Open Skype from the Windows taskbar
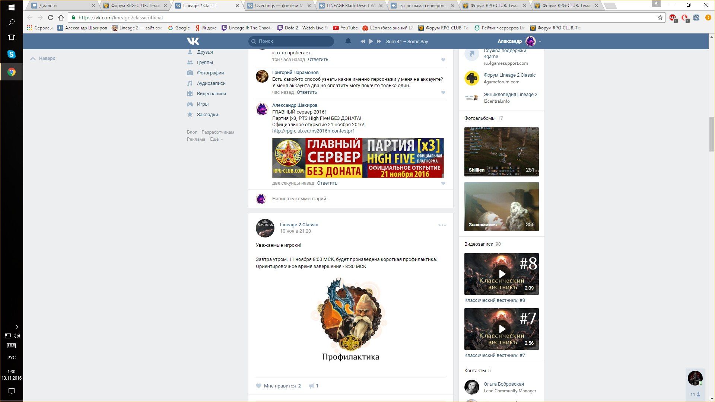 click(x=11, y=54)
